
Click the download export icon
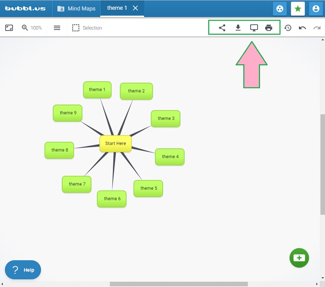pos(238,28)
